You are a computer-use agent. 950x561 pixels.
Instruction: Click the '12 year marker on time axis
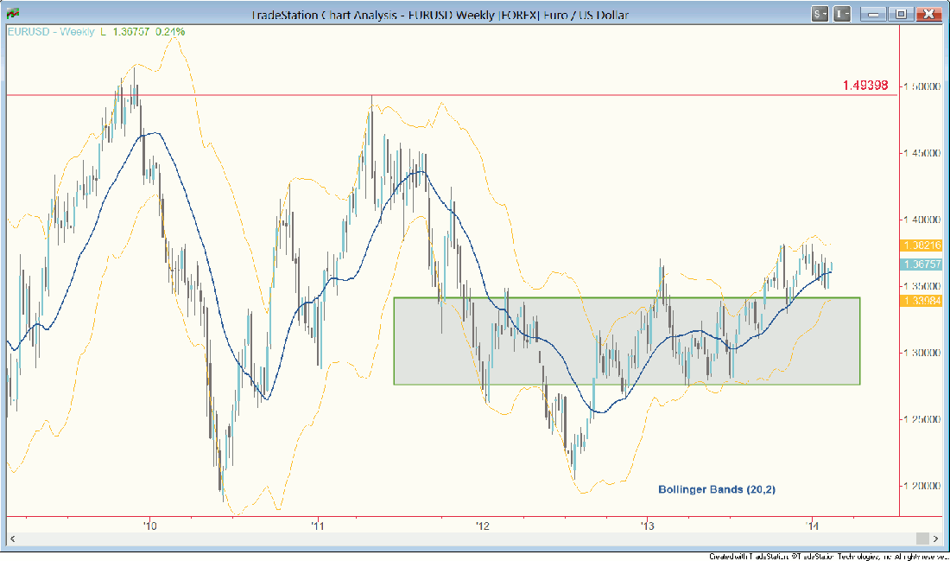click(482, 525)
